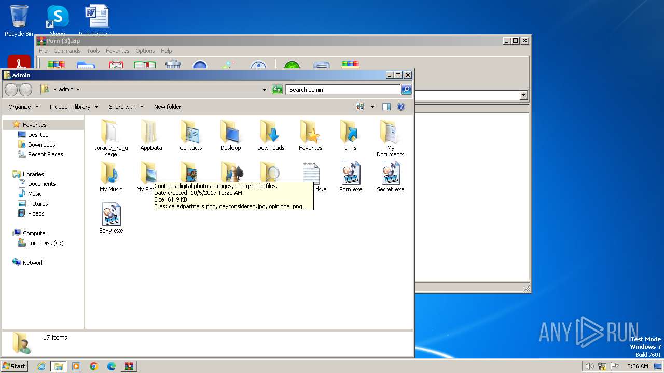664x373 pixels.
Task: Open the Music library
Action: [x=35, y=194]
